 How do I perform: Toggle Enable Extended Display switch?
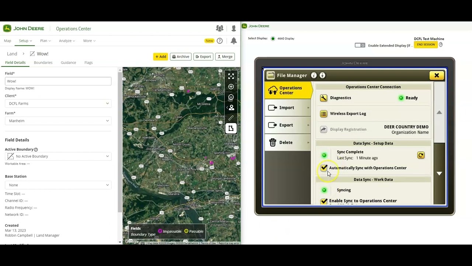coord(360,45)
